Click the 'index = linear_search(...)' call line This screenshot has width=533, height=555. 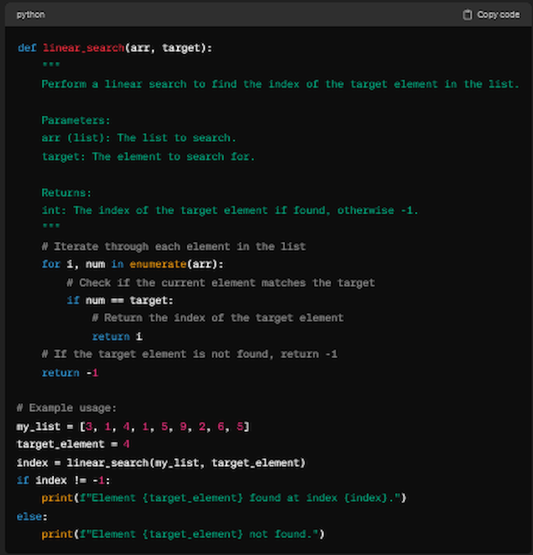[x=161, y=463]
